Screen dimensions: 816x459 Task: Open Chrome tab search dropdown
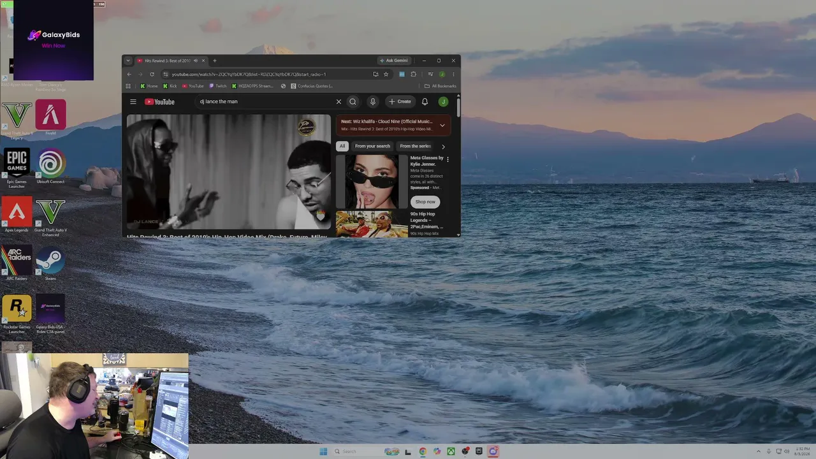[x=127, y=61]
